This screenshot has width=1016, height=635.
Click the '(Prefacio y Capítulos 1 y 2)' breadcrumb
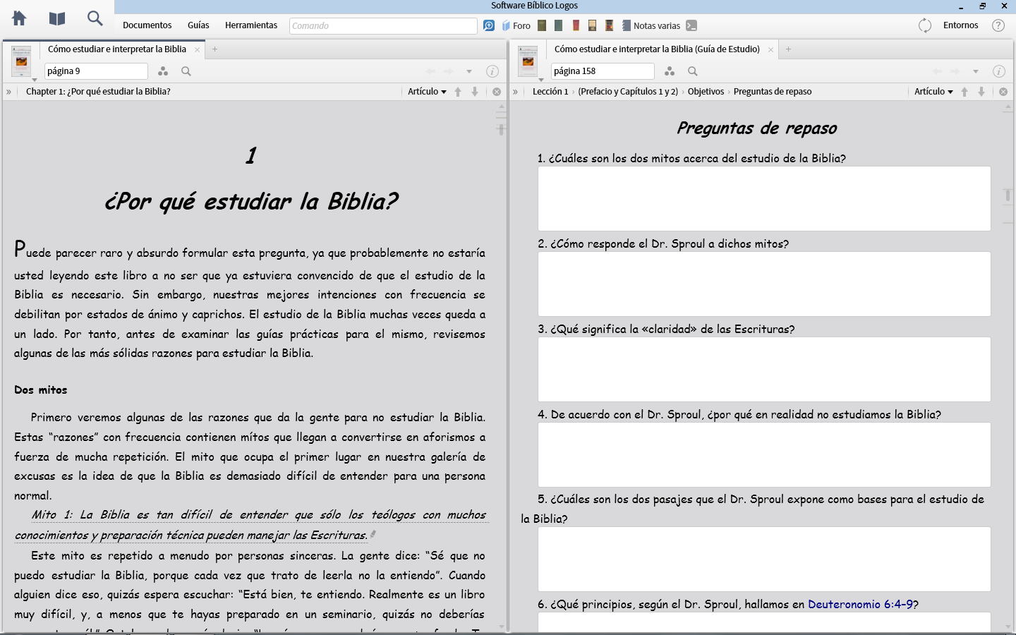(x=628, y=92)
